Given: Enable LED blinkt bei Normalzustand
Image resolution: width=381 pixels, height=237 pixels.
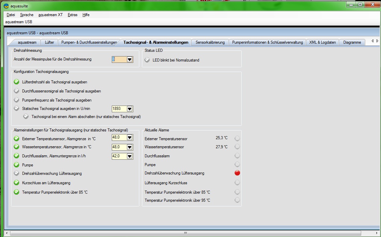Looking at the screenshot, I should click(147, 60).
